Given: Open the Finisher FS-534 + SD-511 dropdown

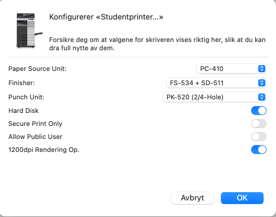Looking at the screenshot, I should [x=216, y=83].
